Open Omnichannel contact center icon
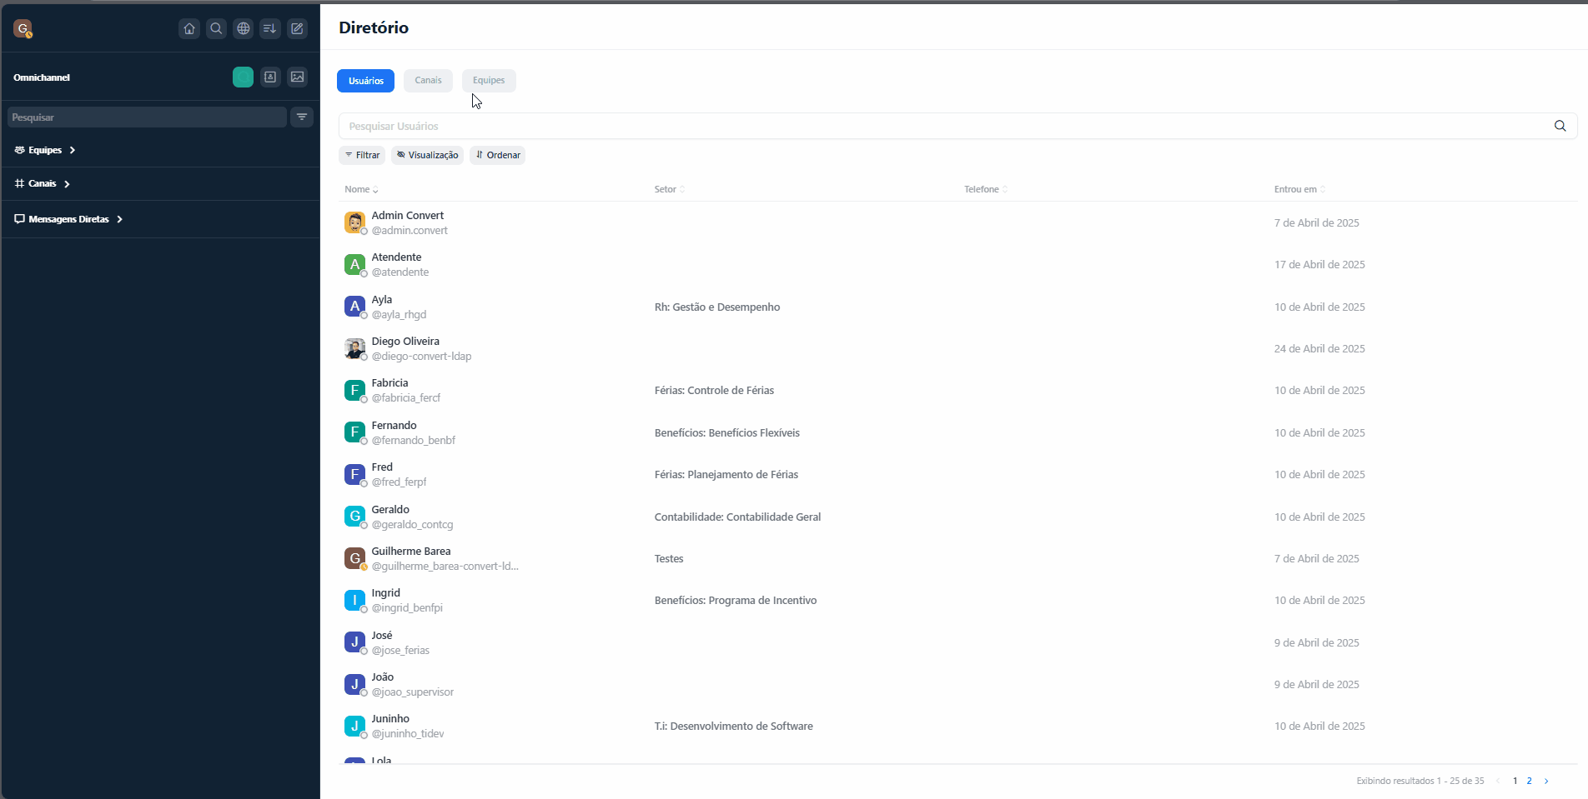1588x799 pixels. coord(270,77)
